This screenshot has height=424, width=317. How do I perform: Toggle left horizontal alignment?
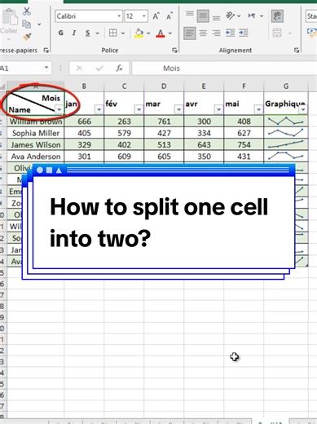pyautogui.click(x=190, y=33)
